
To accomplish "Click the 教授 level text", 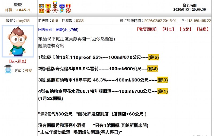I will (x=28, y=71).
